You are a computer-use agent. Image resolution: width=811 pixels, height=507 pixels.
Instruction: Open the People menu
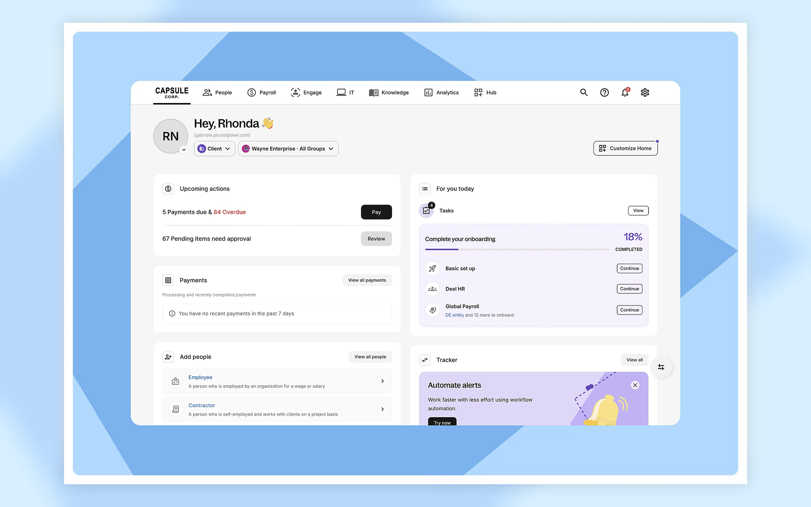click(x=217, y=93)
